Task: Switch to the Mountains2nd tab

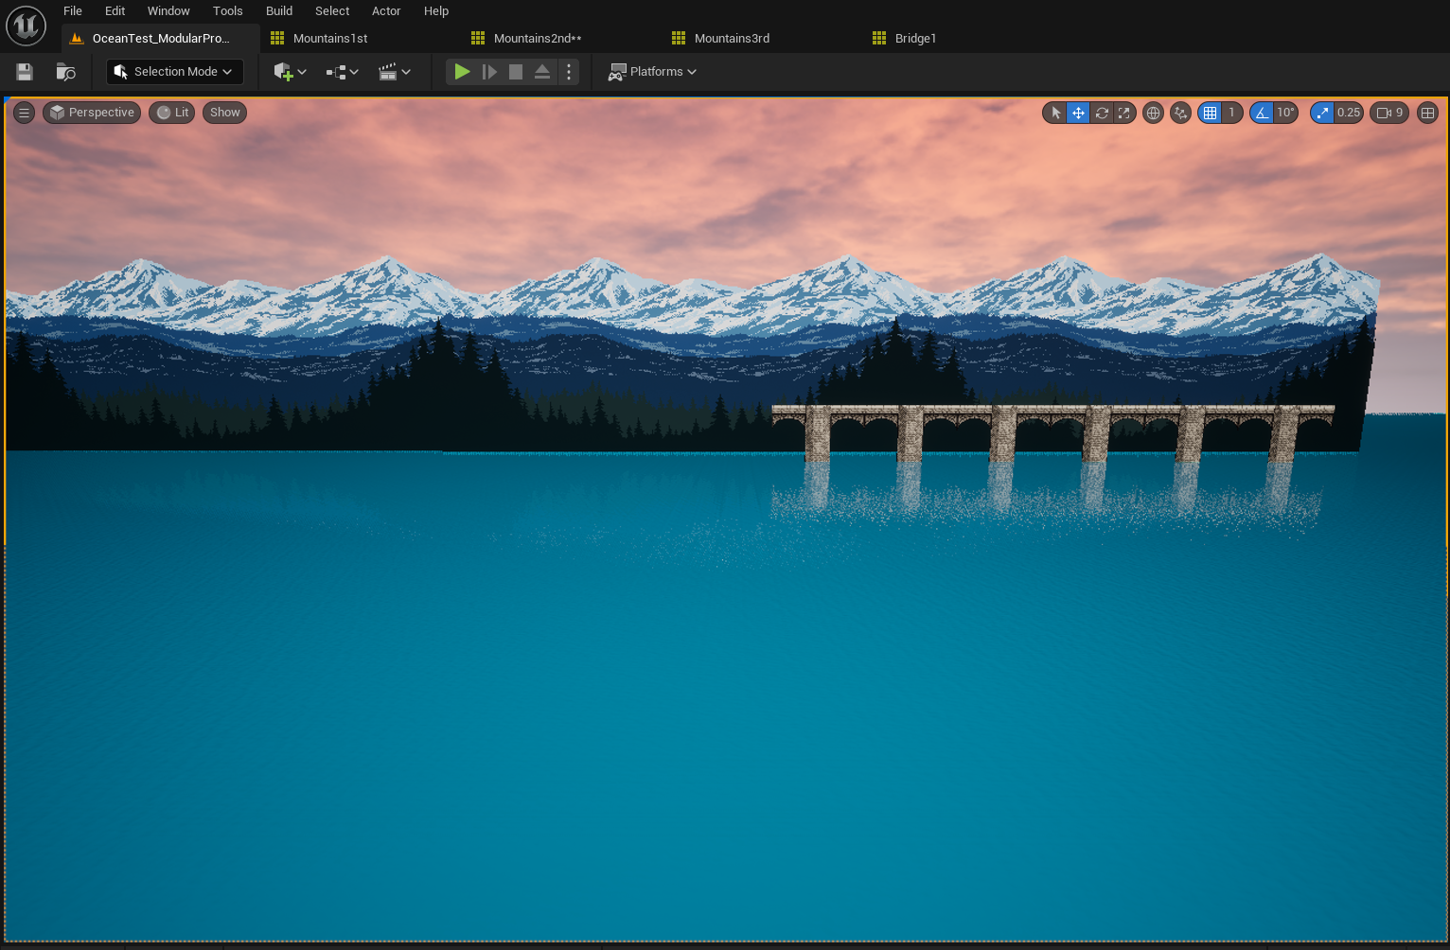Action: tap(537, 39)
